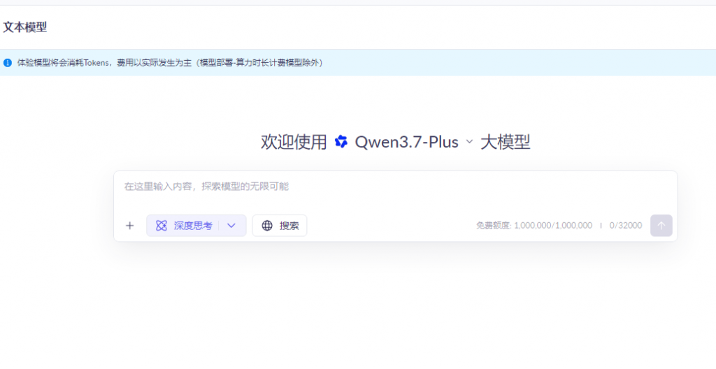Click the plus attachment icon
The image size is (716, 369).
(x=129, y=226)
